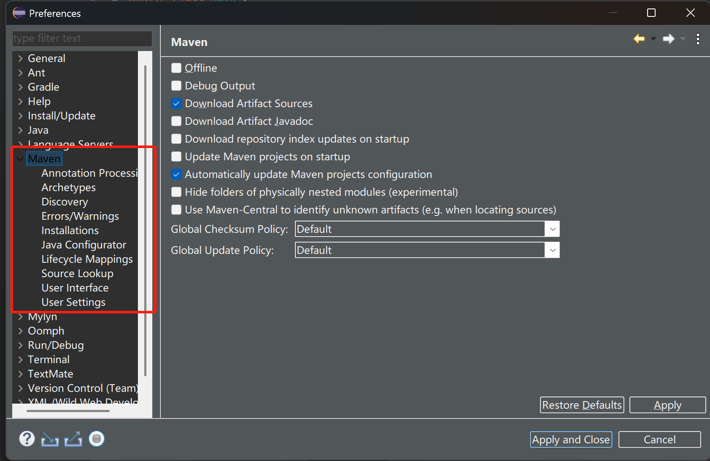This screenshot has width=710, height=461.
Task: Collapse the Maven tree node
Action: pos(20,159)
